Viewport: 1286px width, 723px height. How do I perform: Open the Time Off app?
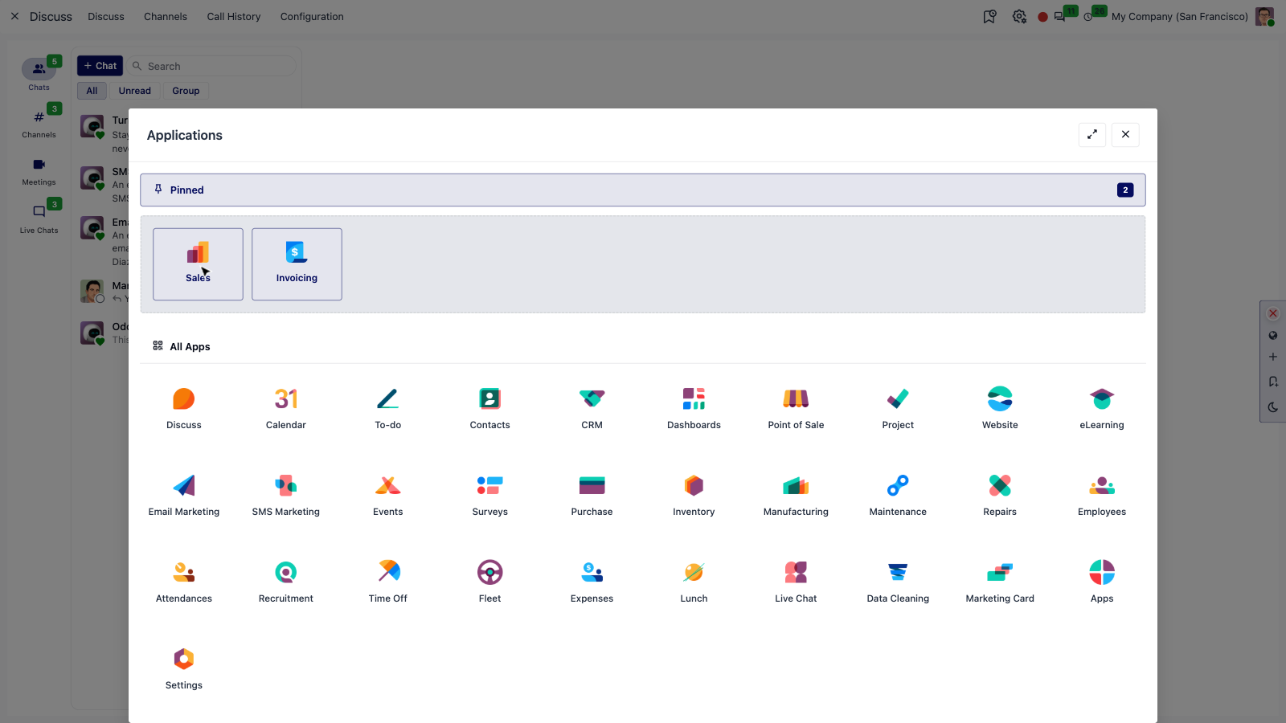(x=388, y=582)
